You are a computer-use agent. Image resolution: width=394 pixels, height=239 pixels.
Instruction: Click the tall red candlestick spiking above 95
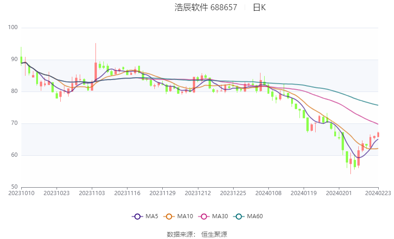point(96,71)
